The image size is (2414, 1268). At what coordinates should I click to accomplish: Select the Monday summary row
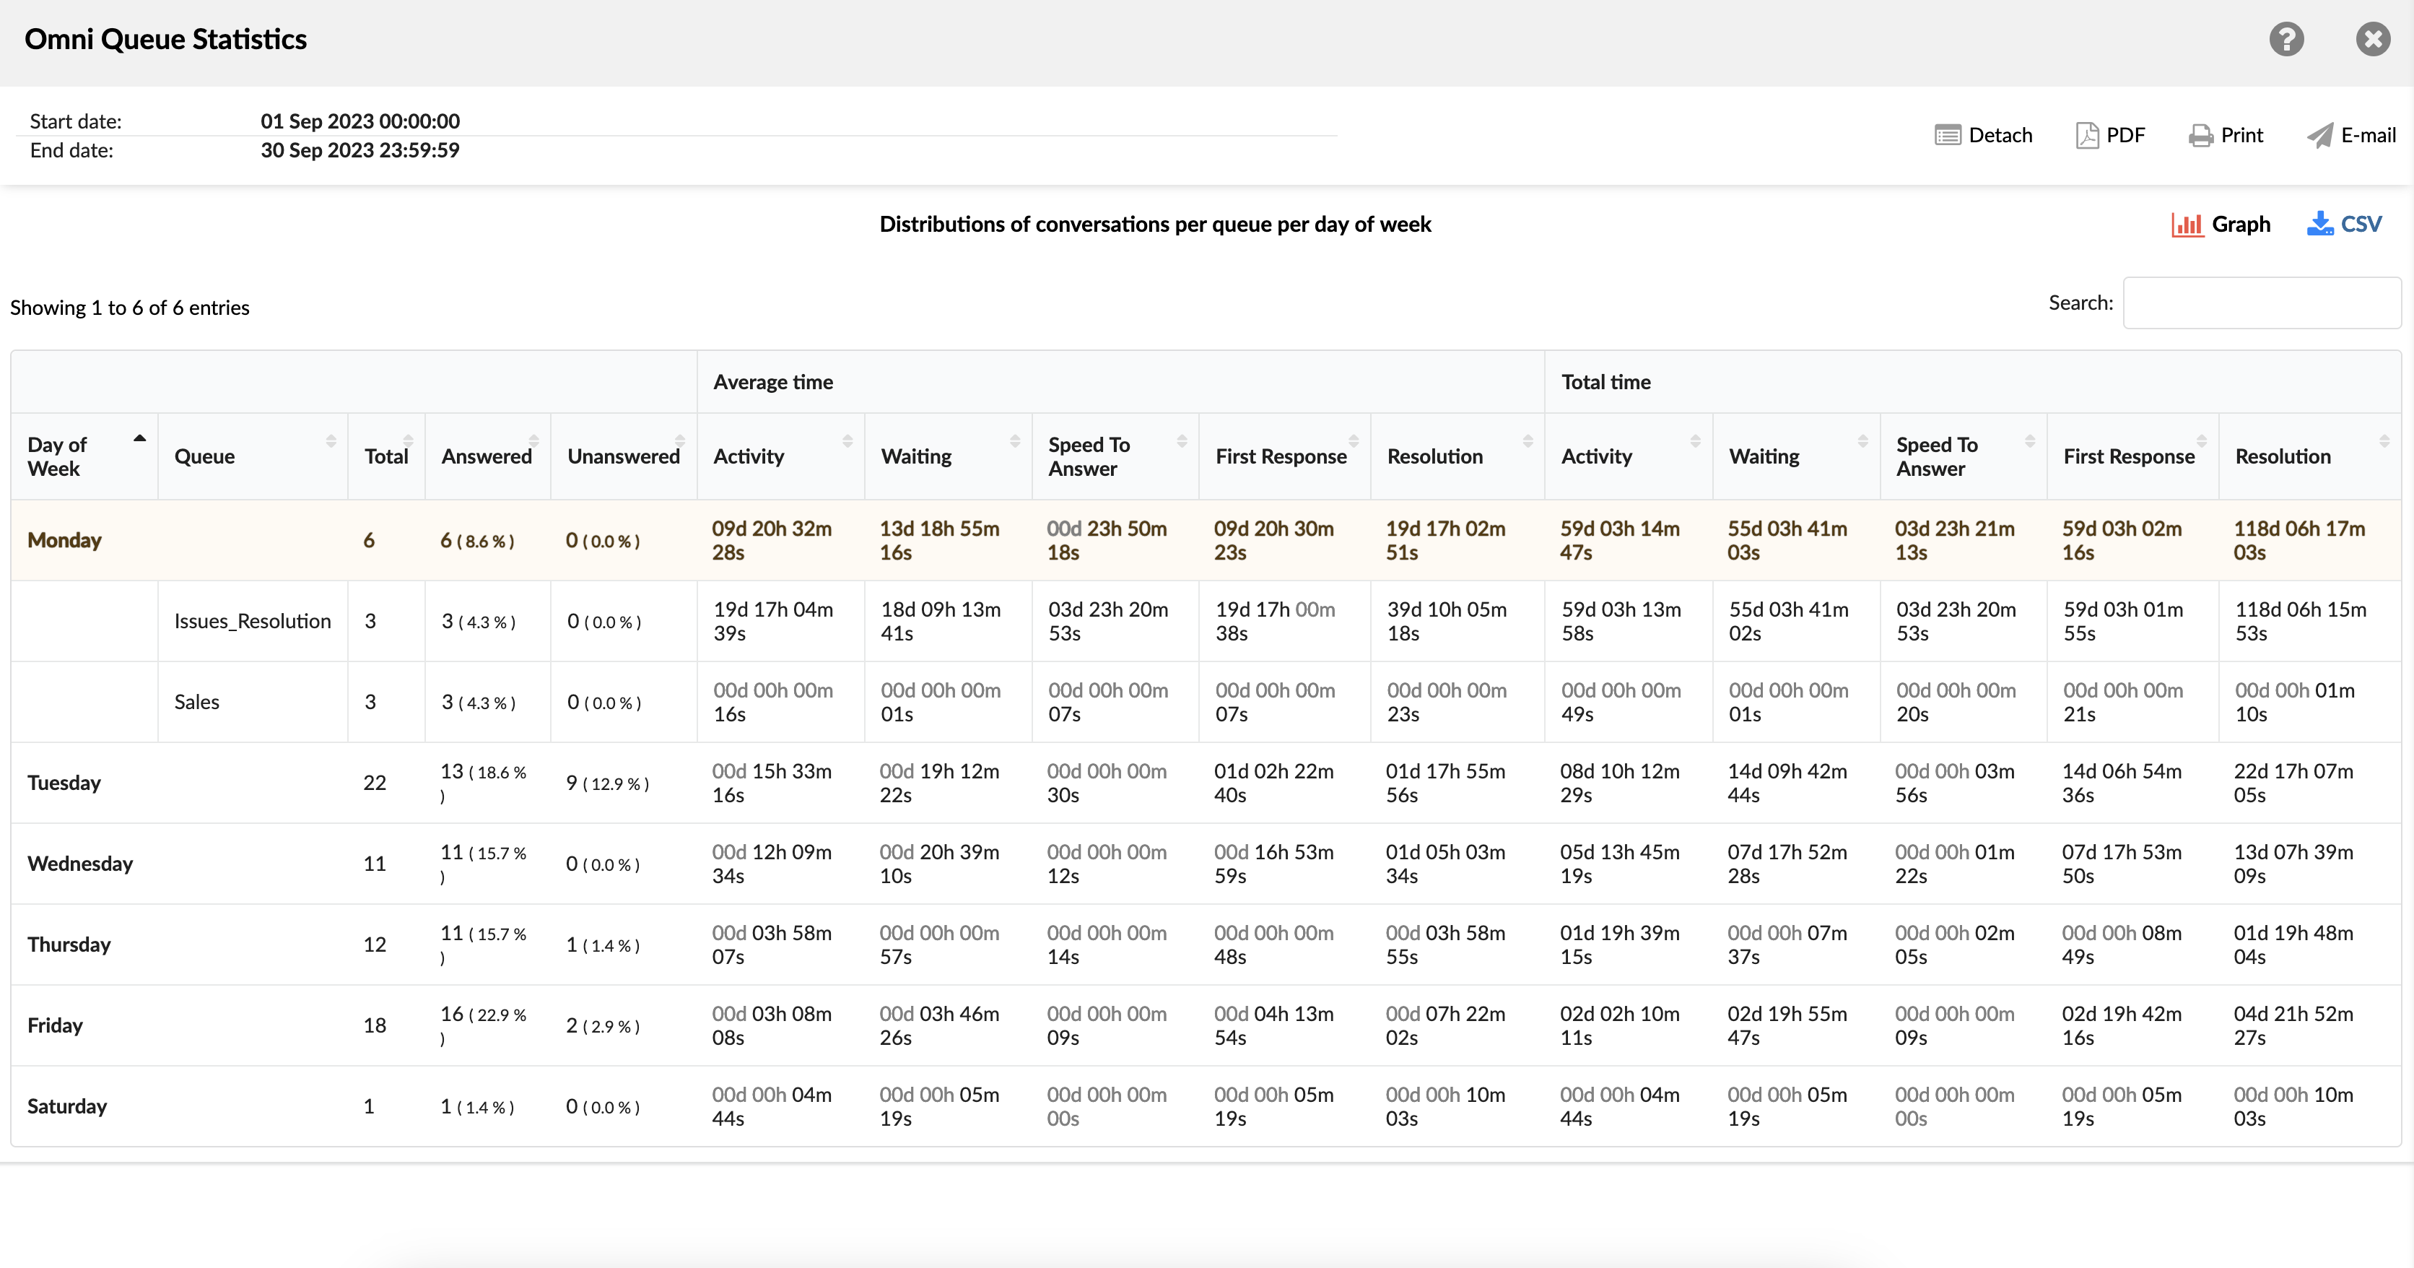[65, 541]
